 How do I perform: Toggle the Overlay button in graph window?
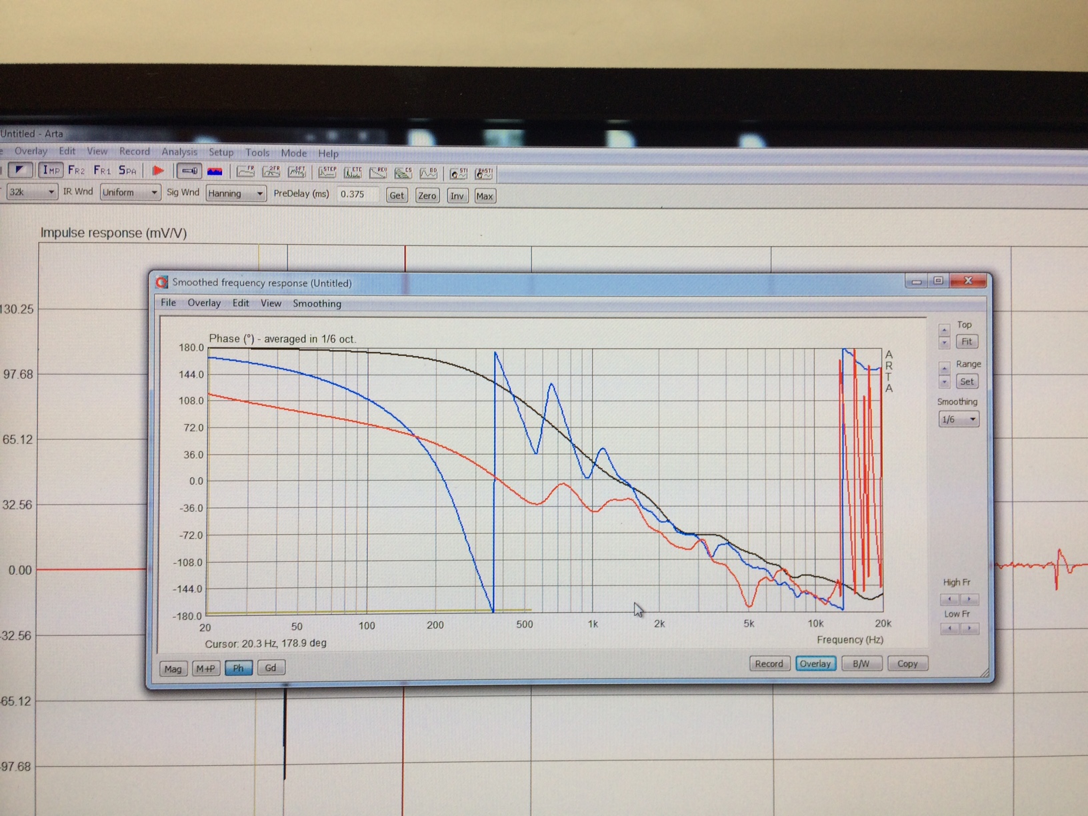815,663
